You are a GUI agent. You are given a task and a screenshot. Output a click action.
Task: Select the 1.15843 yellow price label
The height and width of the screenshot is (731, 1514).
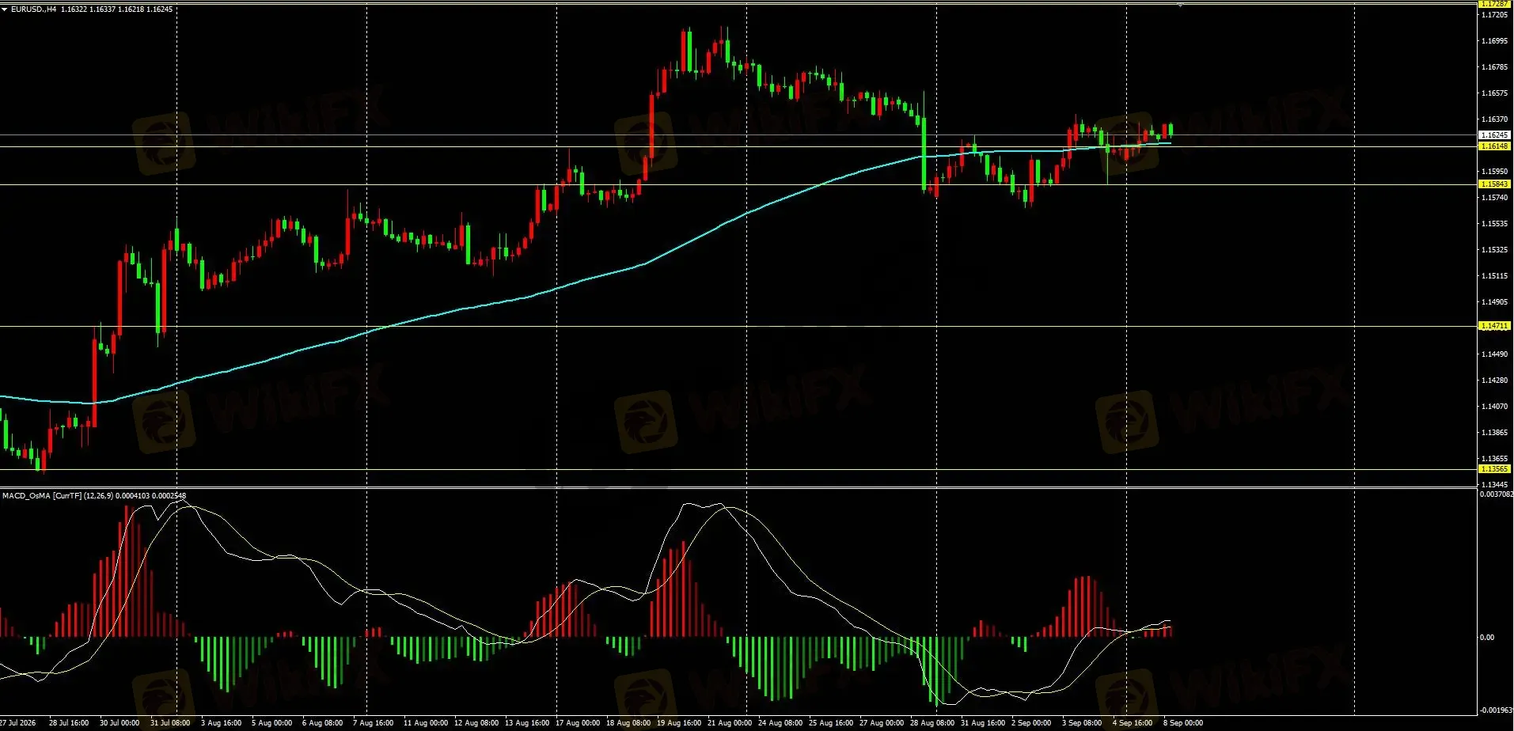(x=1494, y=184)
